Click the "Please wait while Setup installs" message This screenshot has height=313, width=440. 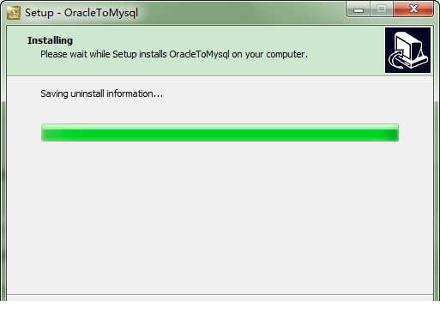coord(104,54)
